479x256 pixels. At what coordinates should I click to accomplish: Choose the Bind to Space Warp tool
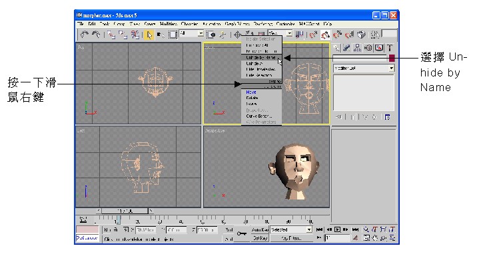point(135,35)
